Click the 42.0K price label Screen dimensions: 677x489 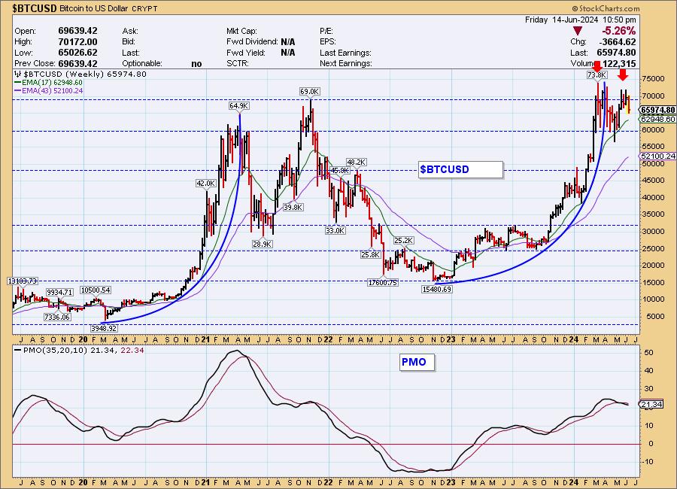point(205,183)
